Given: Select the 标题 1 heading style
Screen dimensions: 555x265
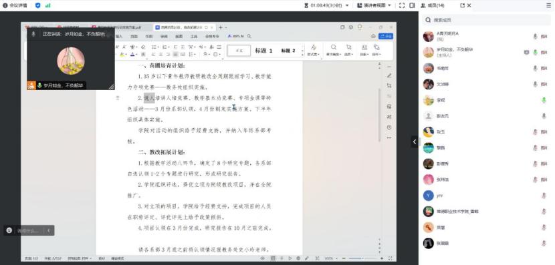Looking at the screenshot, I should pyautogui.click(x=263, y=51).
